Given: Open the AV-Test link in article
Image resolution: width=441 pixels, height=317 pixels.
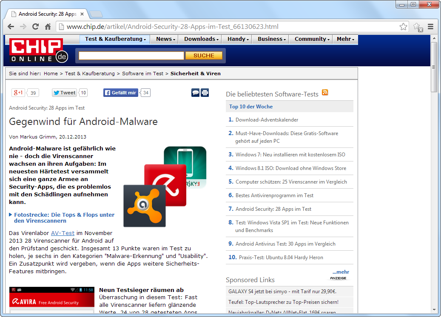Looking at the screenshot, I should [63, 233].
